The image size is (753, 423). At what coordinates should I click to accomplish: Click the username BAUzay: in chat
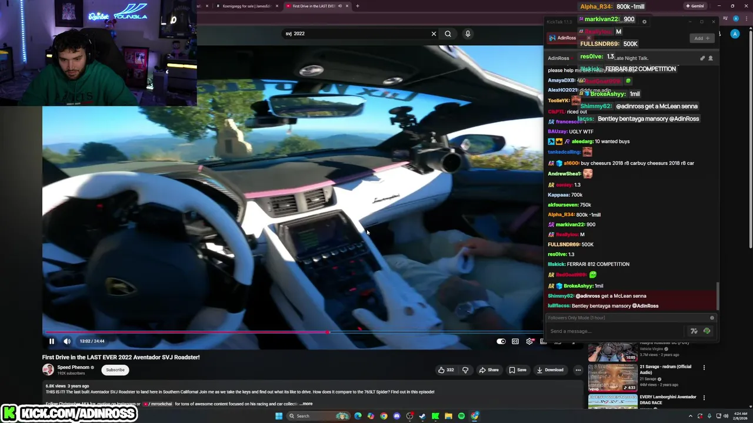click(558, 132)
